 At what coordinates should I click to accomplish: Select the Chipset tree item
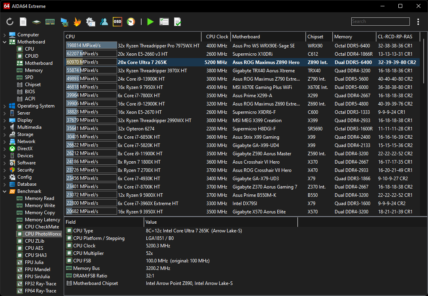tap(32, 85)
